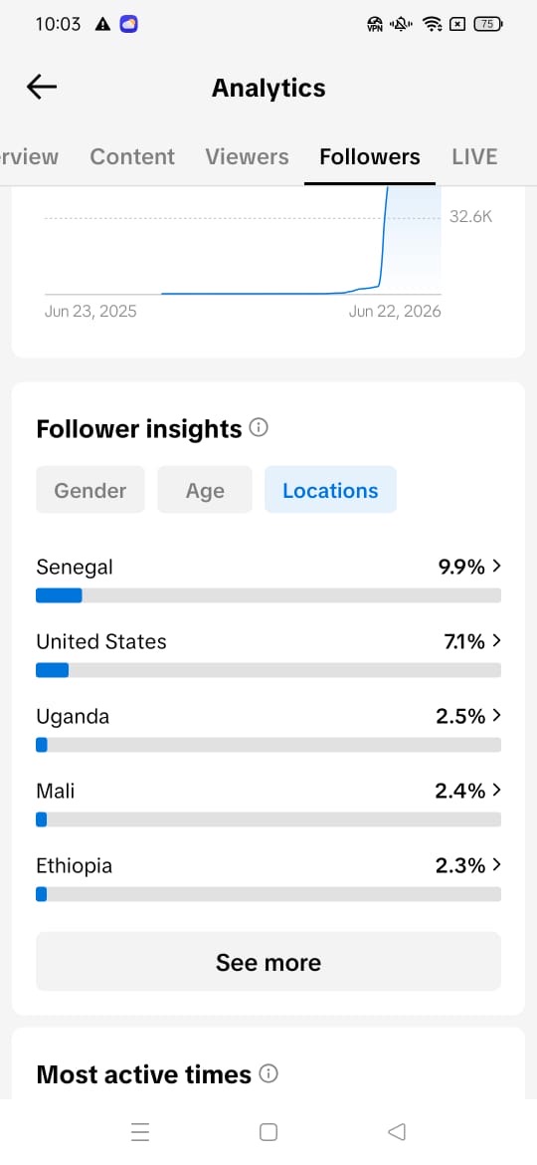The width and height of the screenshot is (537, 1165).
Task: Tap the back arrow icon
Action: click(42, 87)
